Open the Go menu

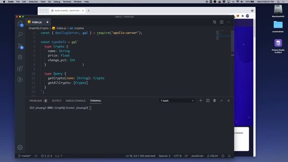[49, 2]
